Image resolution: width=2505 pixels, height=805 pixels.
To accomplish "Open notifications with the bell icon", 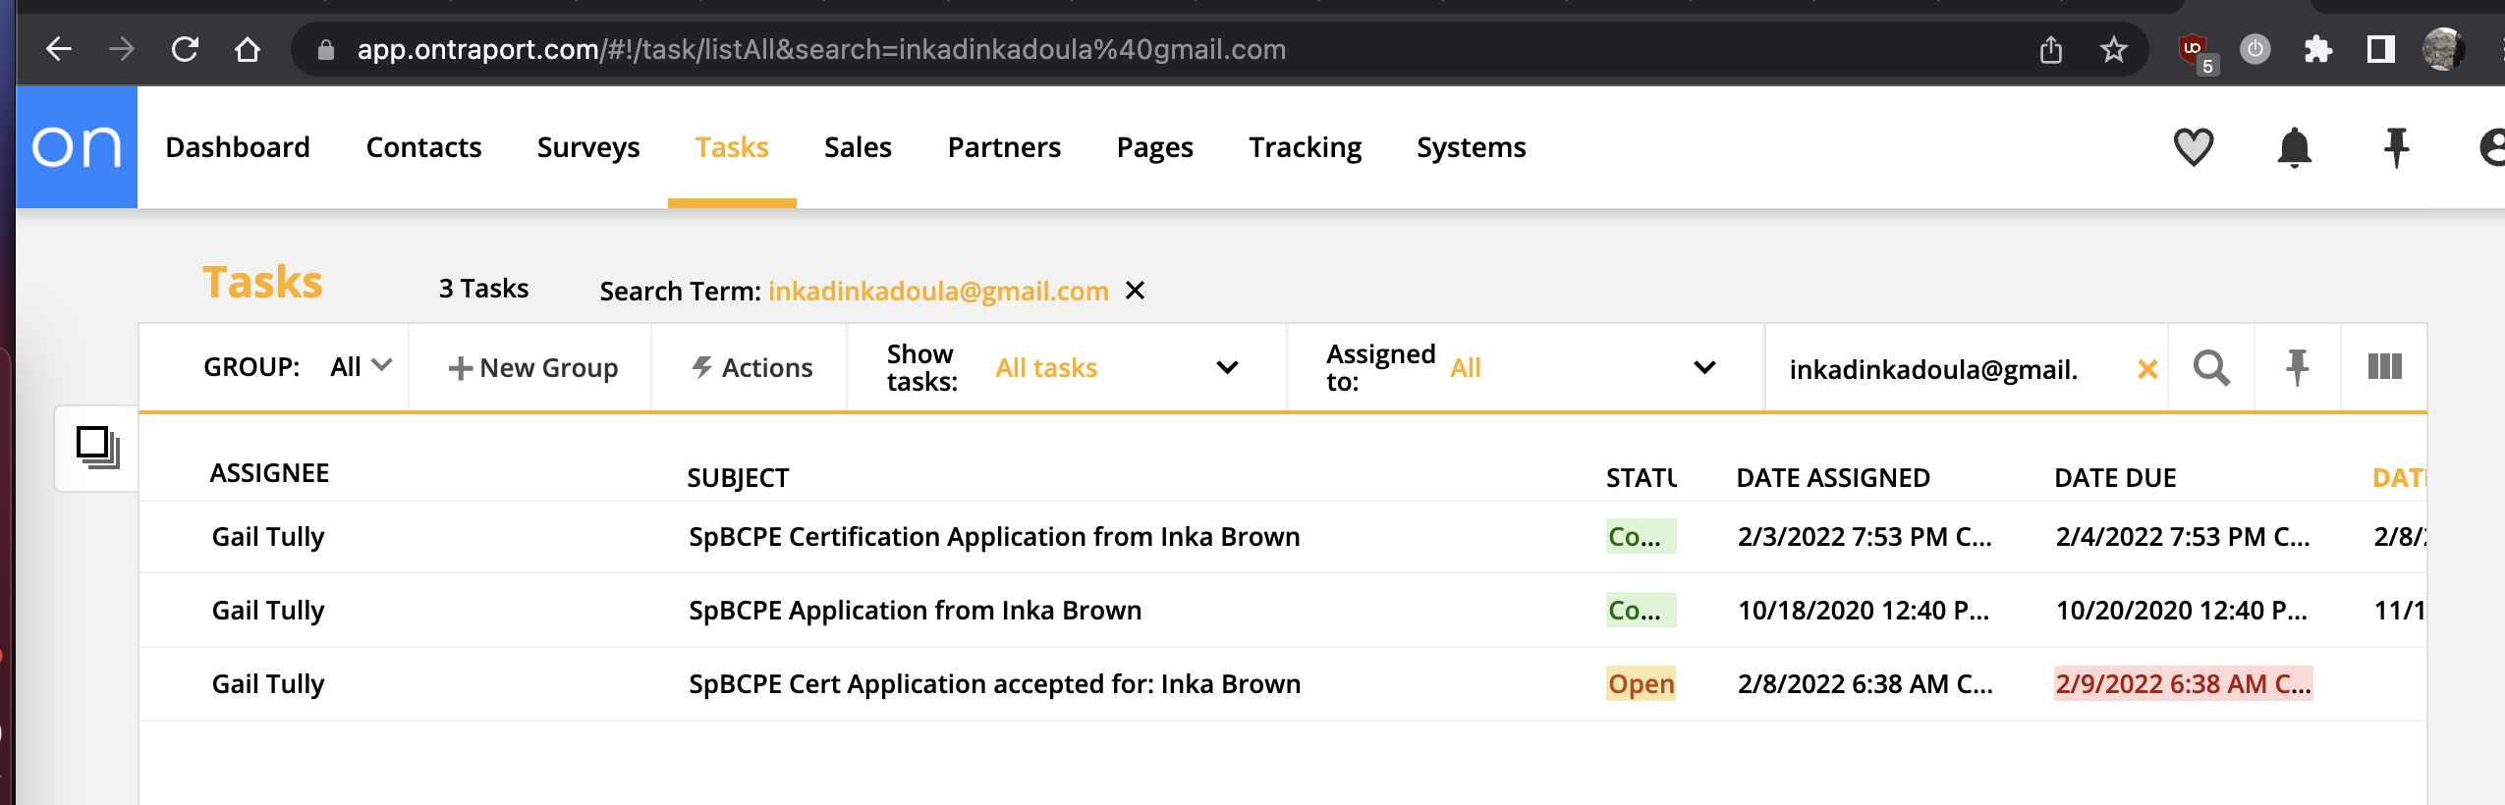I will (x=2295, y=148).
